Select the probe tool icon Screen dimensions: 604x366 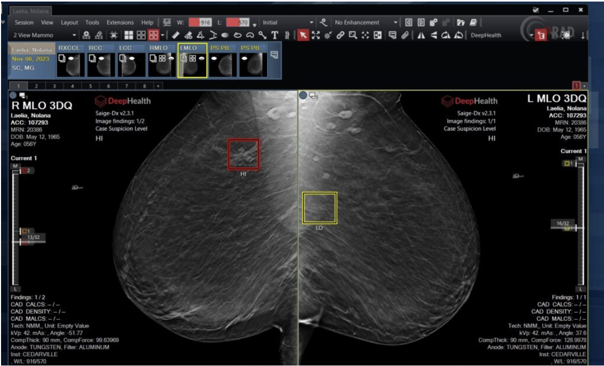click(262, 35)
